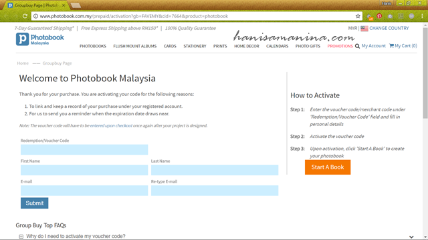Open a new browser tab
Viewport: 428px width, 240px height.
pos(76,5)
